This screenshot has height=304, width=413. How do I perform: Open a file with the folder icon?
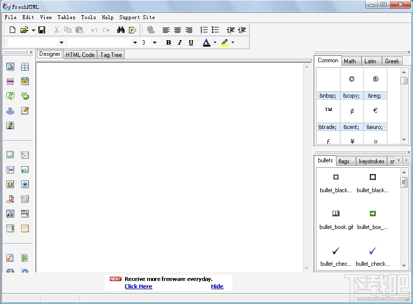coord(24,30)
